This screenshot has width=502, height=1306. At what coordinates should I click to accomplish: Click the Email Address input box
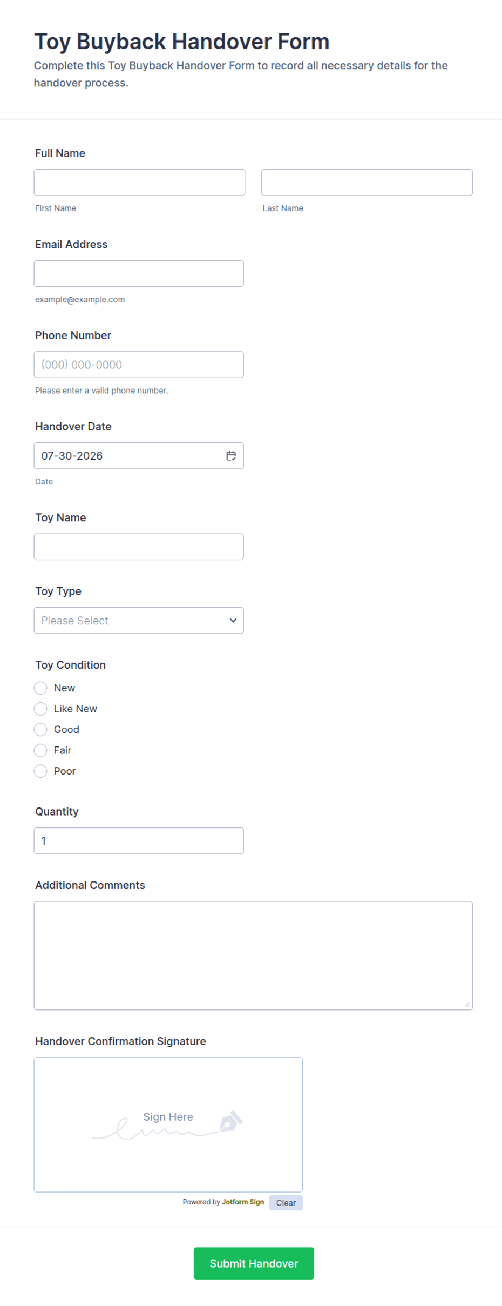coord(139,274)
